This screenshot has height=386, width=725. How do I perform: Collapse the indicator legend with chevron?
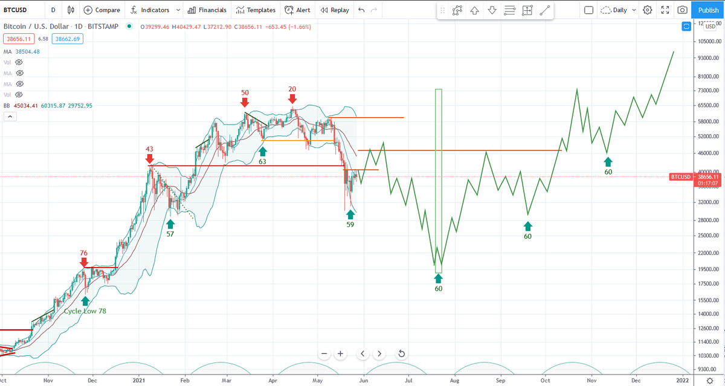[x=9, y=117]
